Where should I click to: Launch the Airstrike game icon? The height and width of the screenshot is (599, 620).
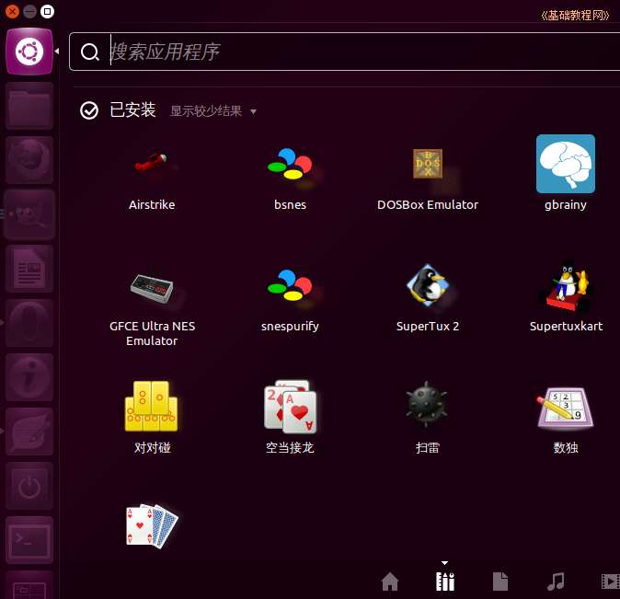[152, 163]
